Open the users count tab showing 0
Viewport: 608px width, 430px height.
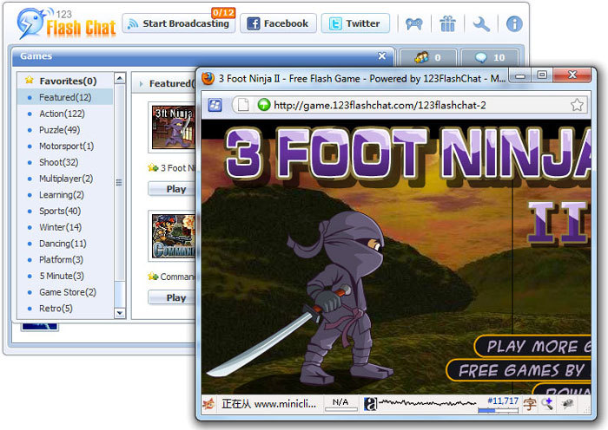[428, 58]
